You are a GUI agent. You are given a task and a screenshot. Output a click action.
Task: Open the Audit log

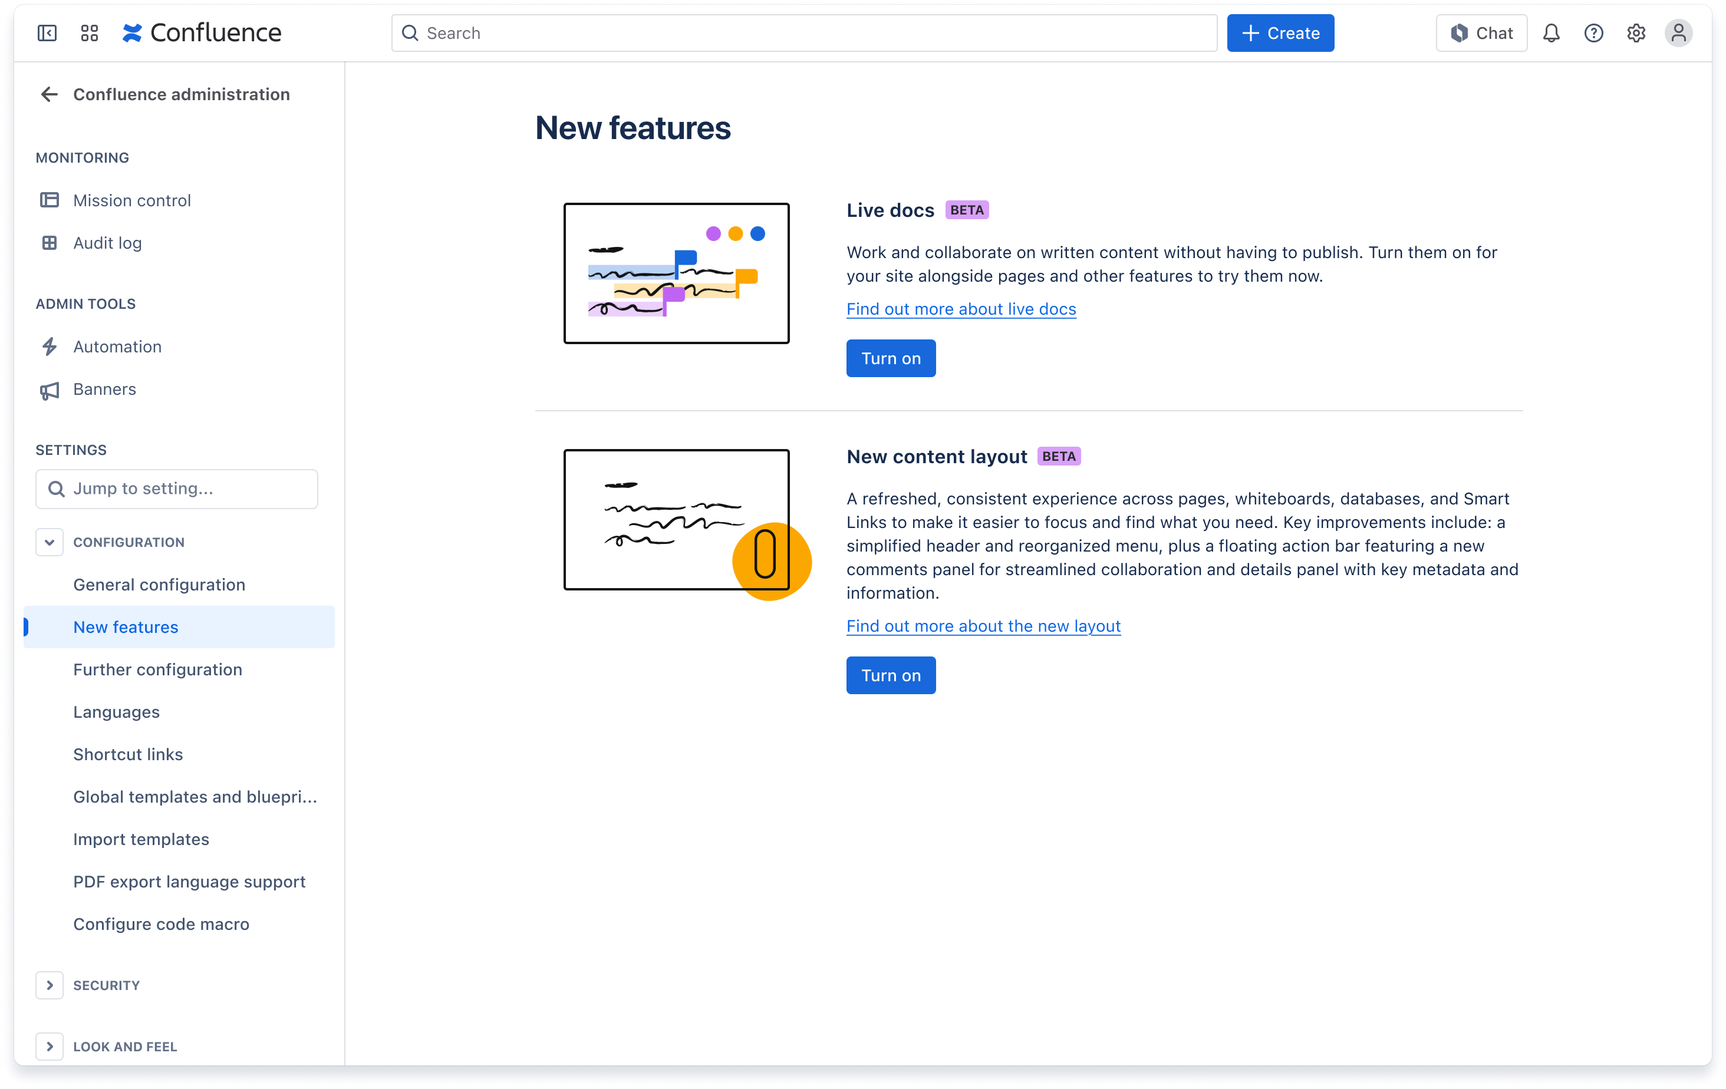point(107,243)
